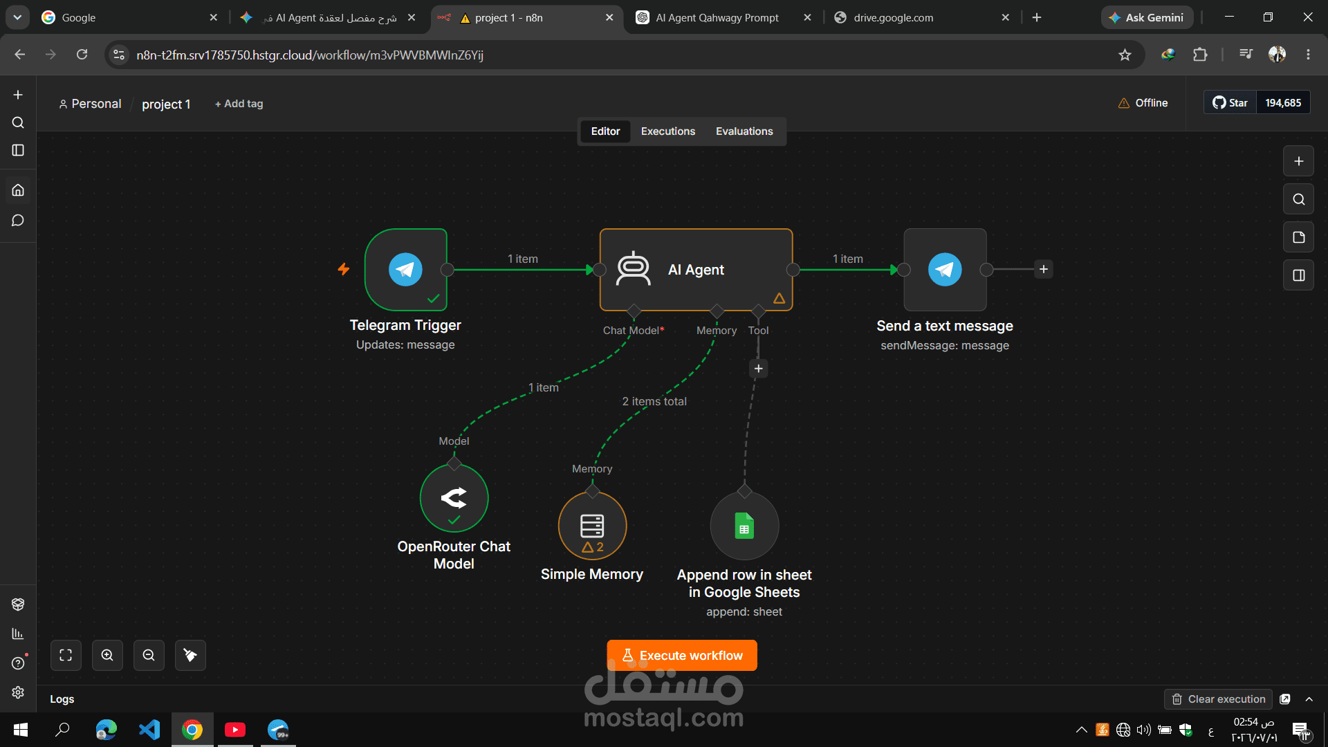Image resolution: width=1328 pixels, height=747 pixels.
Task: Switch to AI Agent Qahwagy Prompt tab
Action: 724,17
